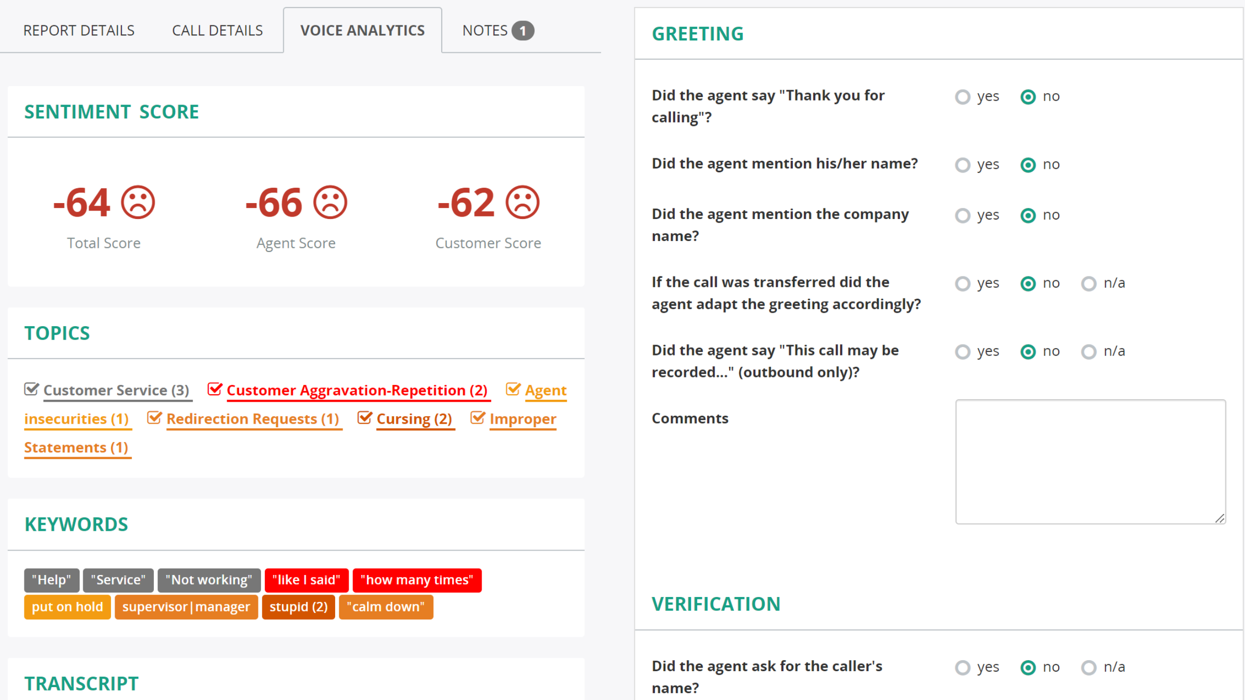The height and width of the screenshot is (700, 1245).
Task: Click the "Service" keyword tag
Action: pos(118,580)
